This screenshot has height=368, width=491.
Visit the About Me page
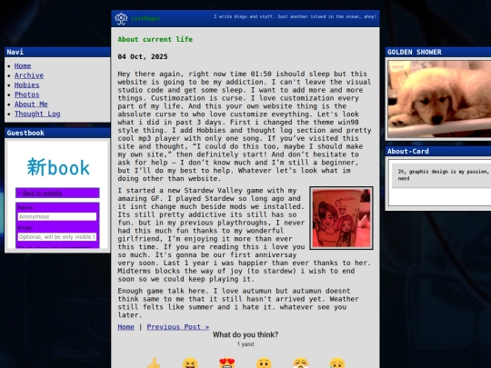point(31,104)
